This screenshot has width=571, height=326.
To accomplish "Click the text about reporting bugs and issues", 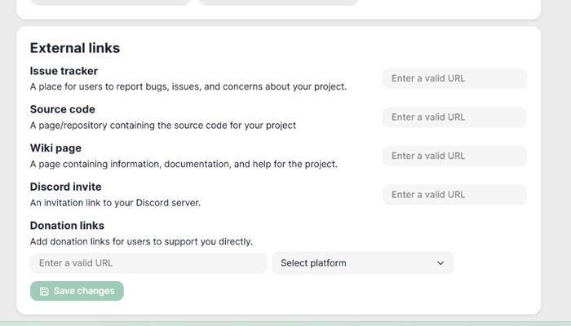I will click(188, 86).
